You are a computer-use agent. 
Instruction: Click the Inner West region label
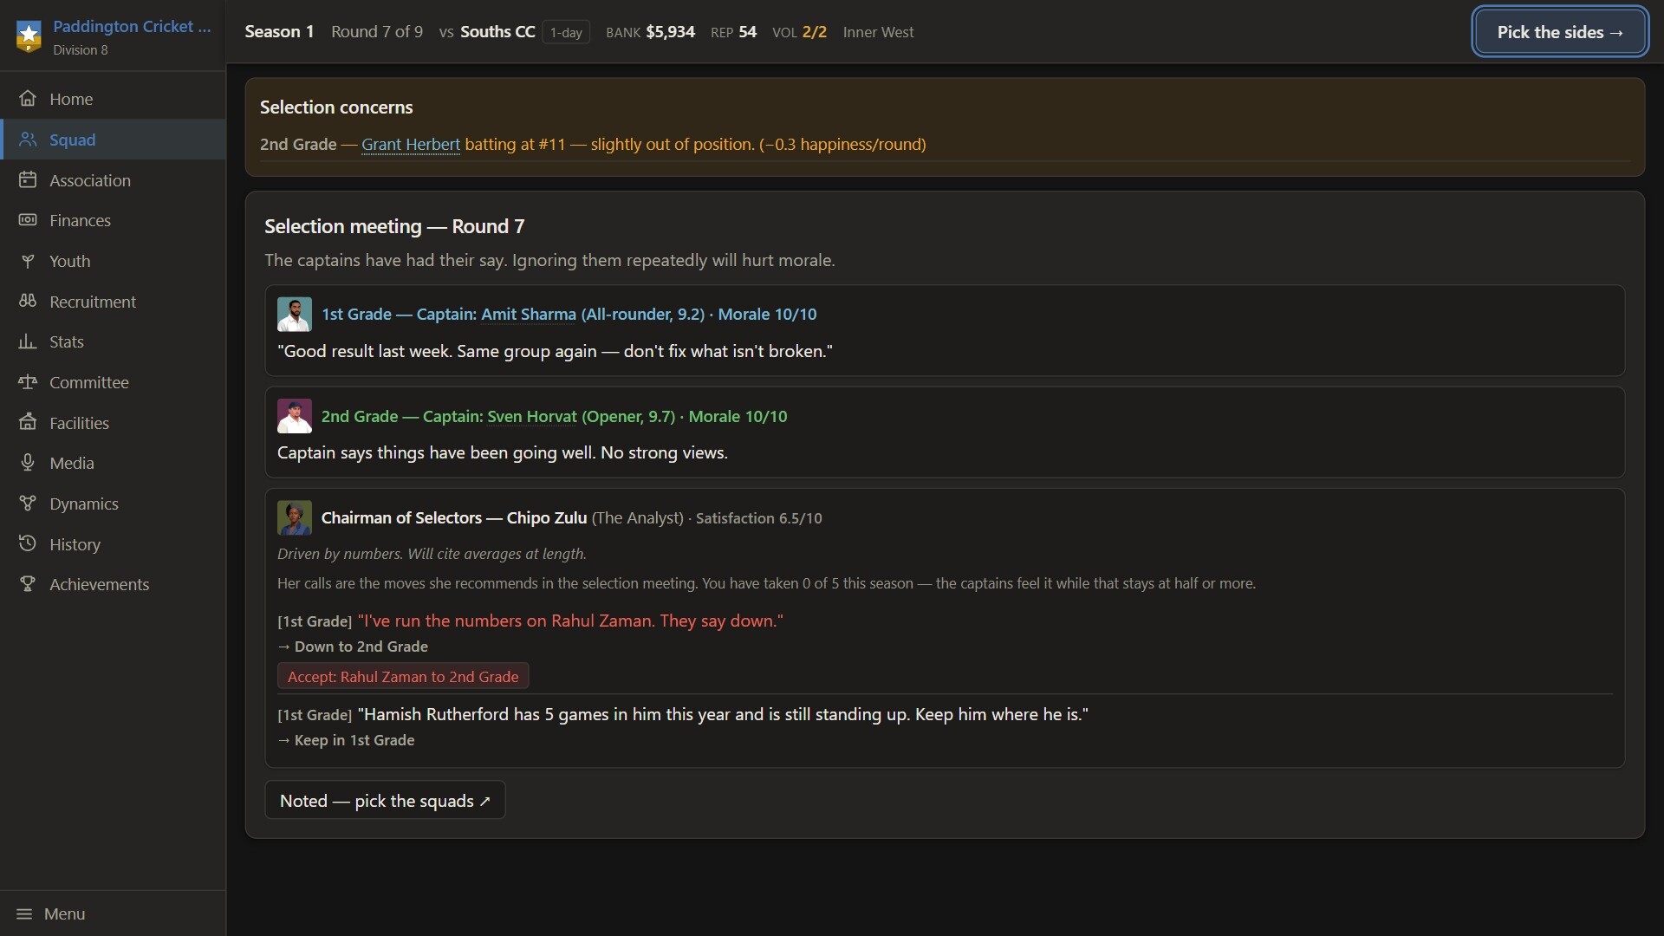click(x=878, y=32)
